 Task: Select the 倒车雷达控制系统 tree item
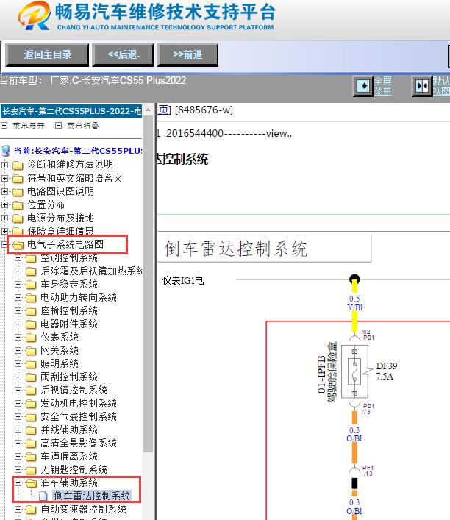[92, 496]
